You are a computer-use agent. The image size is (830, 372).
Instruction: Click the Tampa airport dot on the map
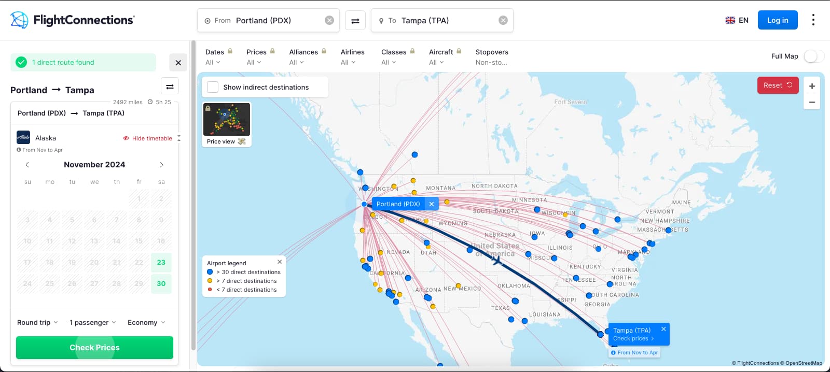click(x=600, y=335)
